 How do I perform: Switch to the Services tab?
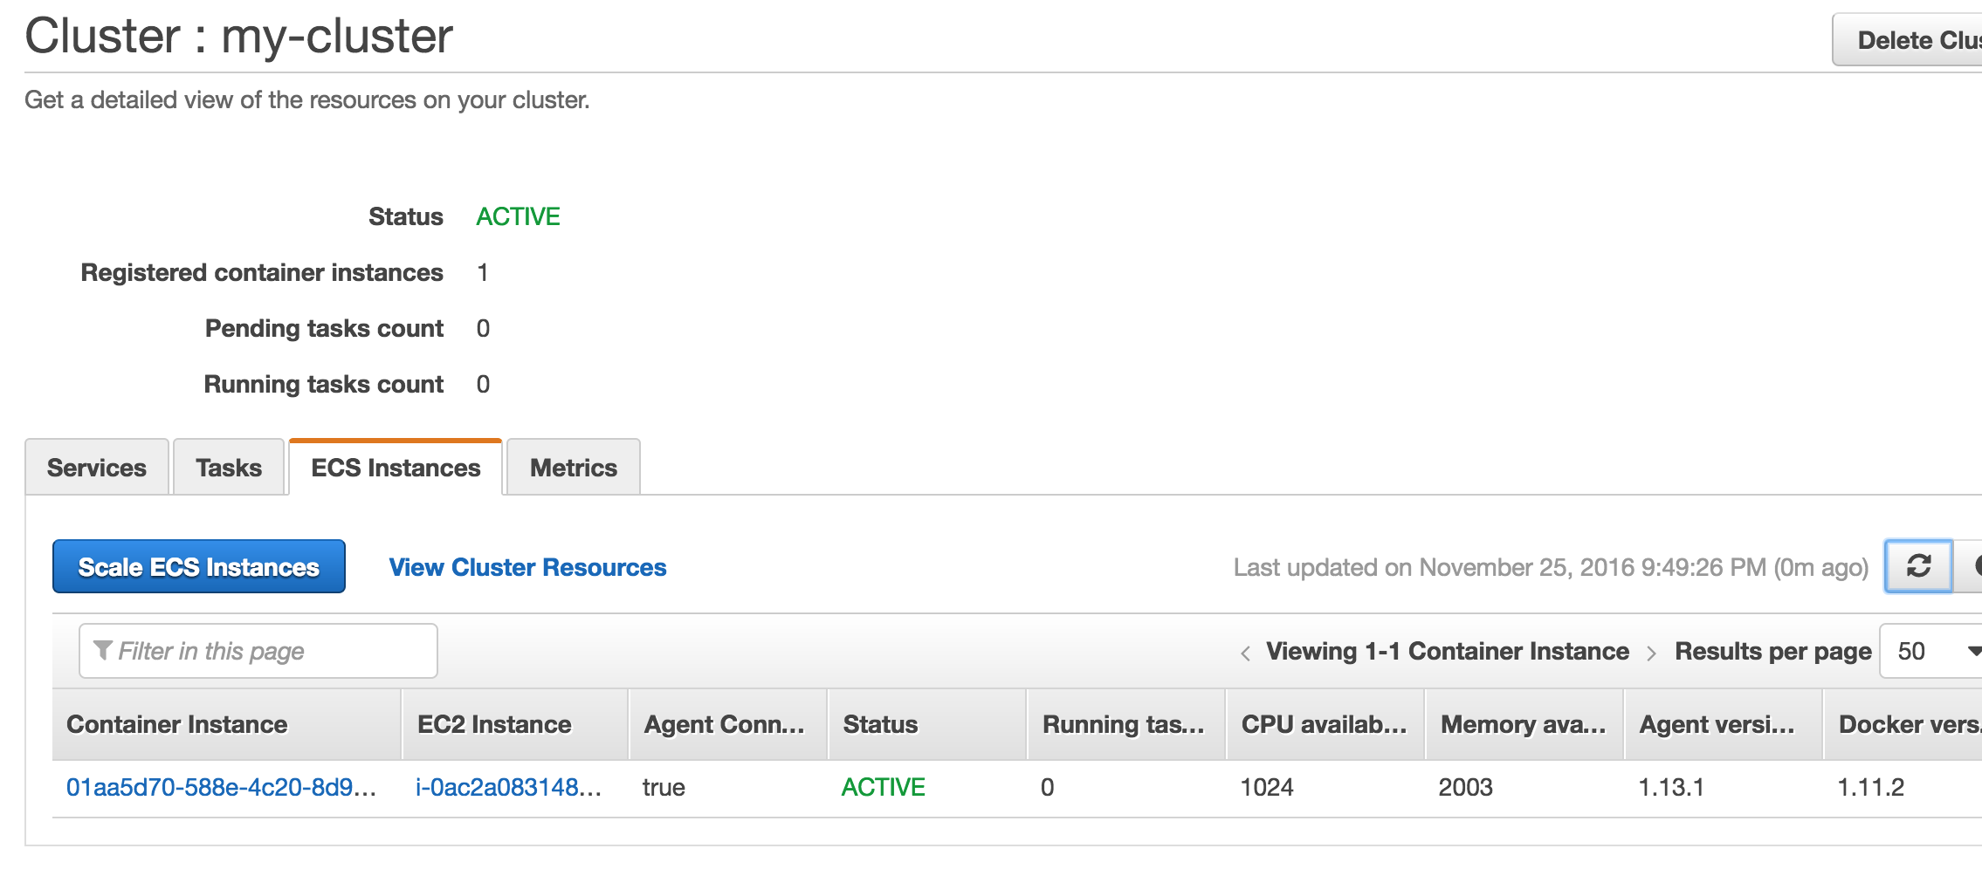tap(97, 468)
